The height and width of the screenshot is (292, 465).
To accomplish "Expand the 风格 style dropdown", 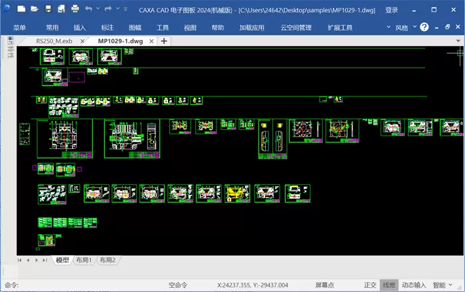I will 405,27.
